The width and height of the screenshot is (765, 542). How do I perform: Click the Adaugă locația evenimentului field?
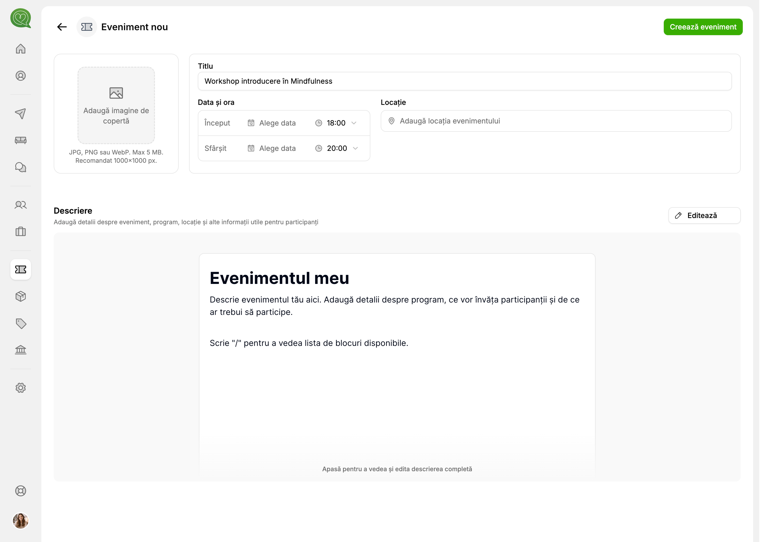tap(556, 121)
